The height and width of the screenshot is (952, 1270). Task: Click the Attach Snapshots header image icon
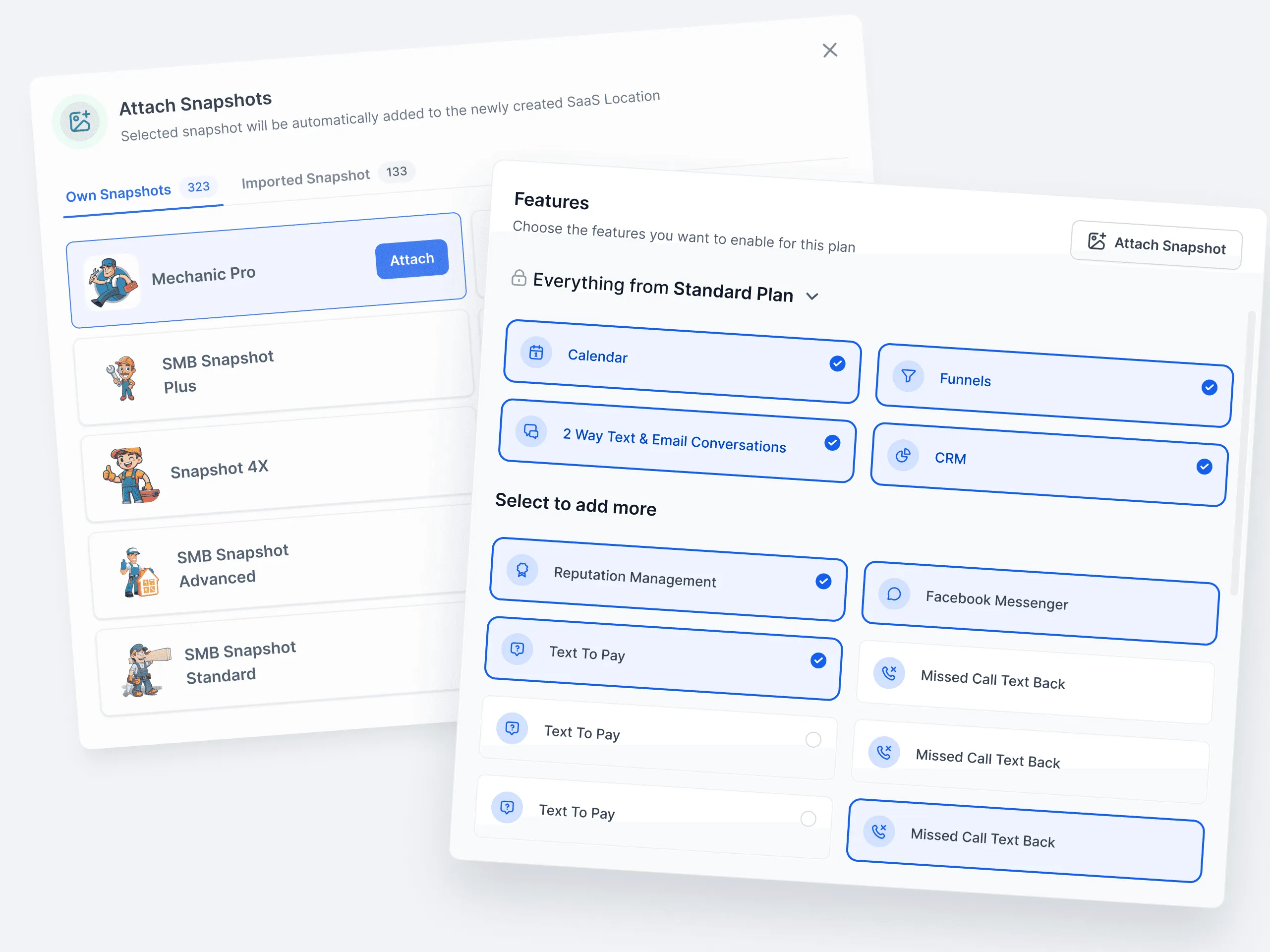(80, 122)
